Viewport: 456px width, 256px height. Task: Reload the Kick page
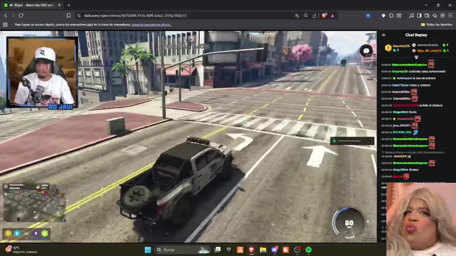tap(21, 16)
